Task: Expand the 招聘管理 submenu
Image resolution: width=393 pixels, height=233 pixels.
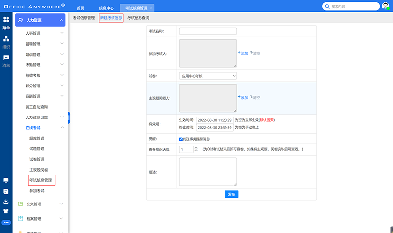Action: [62, 44]
